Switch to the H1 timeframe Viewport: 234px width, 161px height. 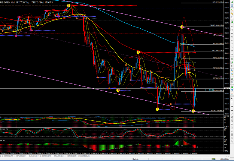232,40
